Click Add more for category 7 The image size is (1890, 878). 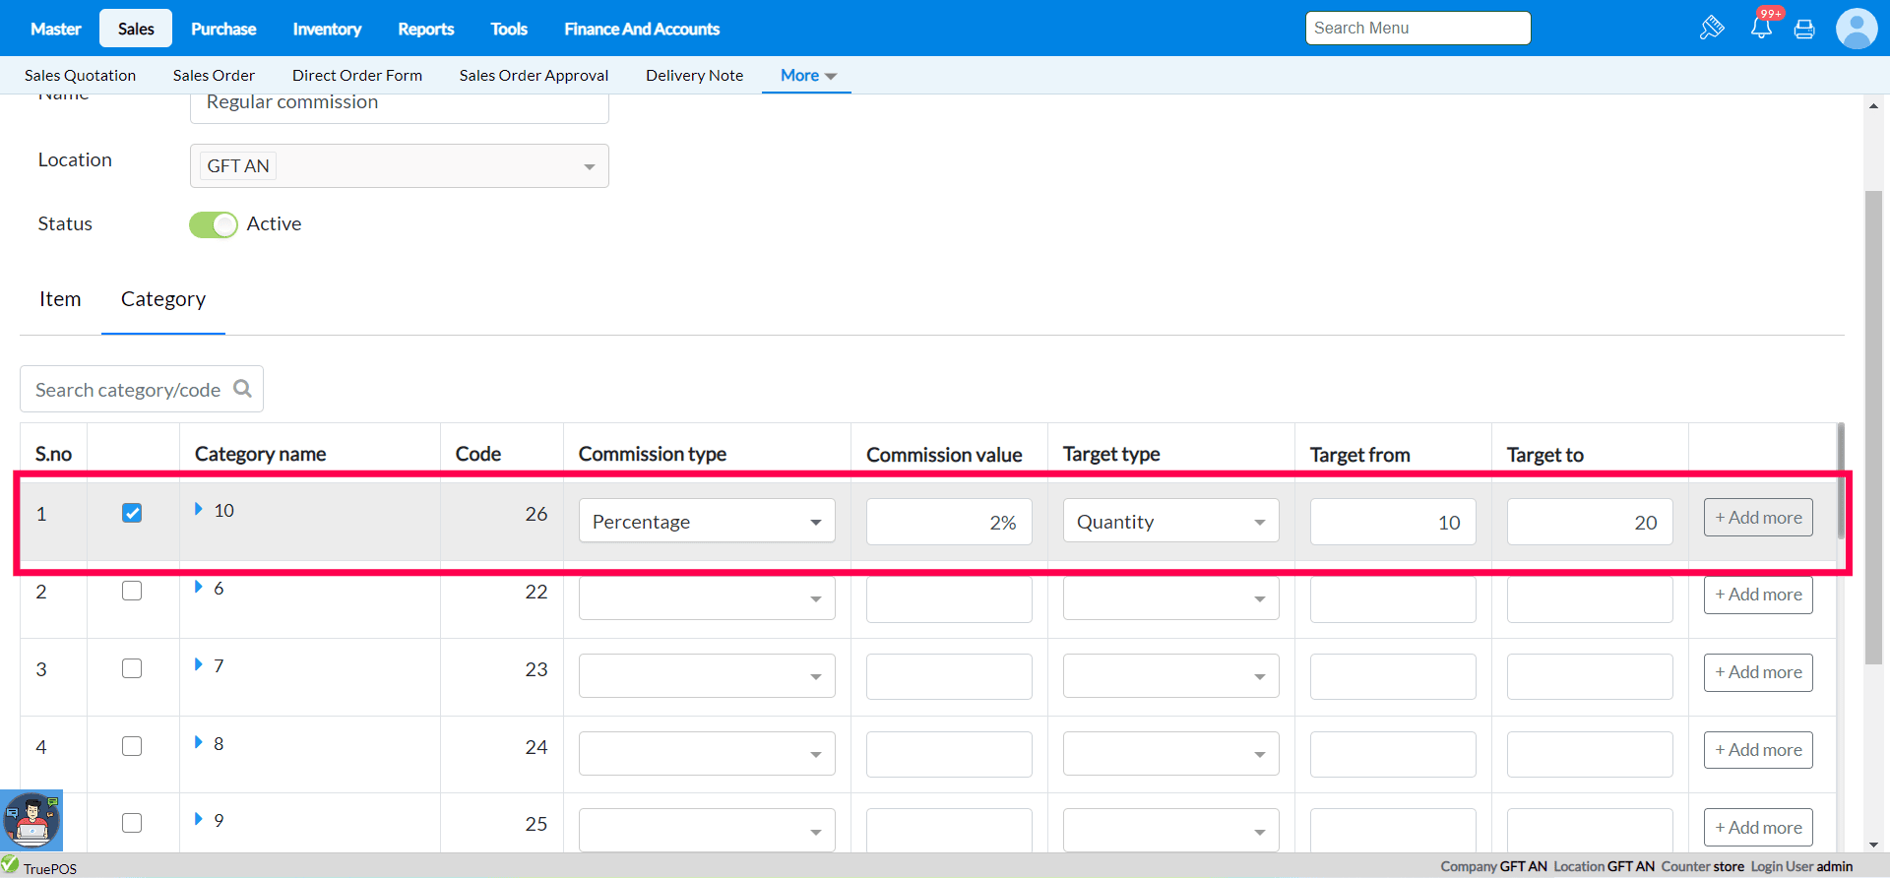tap(1758, 672)
